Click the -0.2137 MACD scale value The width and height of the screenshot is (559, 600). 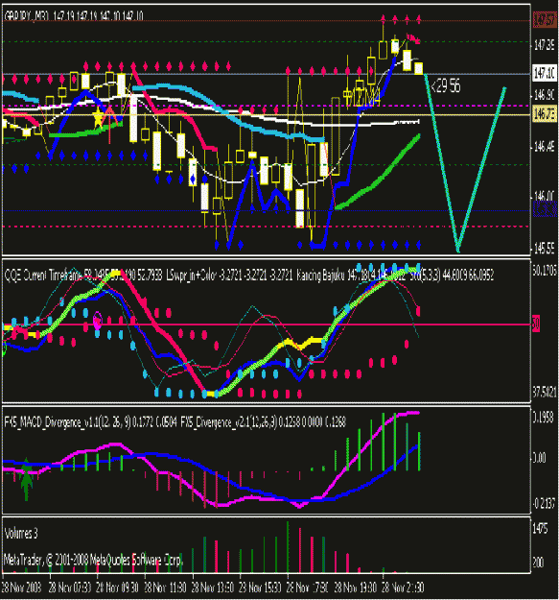click(544, 504)
